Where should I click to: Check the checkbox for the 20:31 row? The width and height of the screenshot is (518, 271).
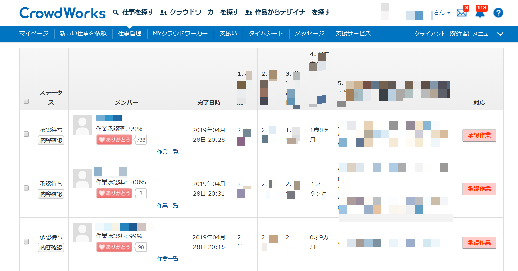[x=26, y=188]
